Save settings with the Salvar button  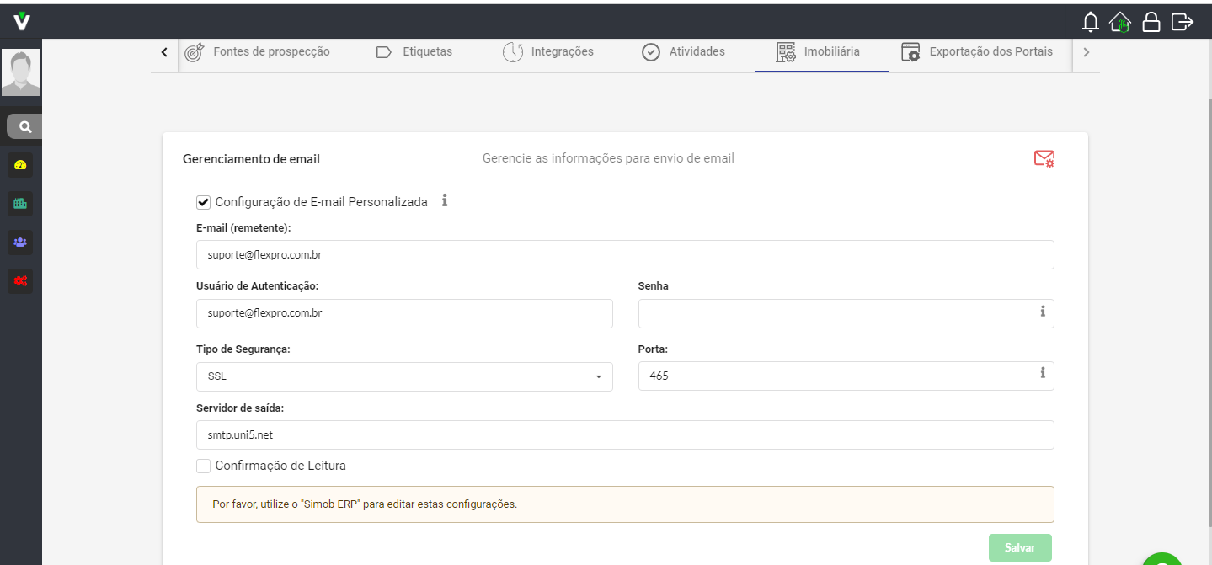click(1020, 547)
